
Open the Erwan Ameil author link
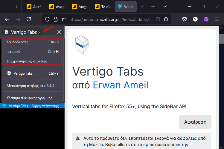[121, 85]
